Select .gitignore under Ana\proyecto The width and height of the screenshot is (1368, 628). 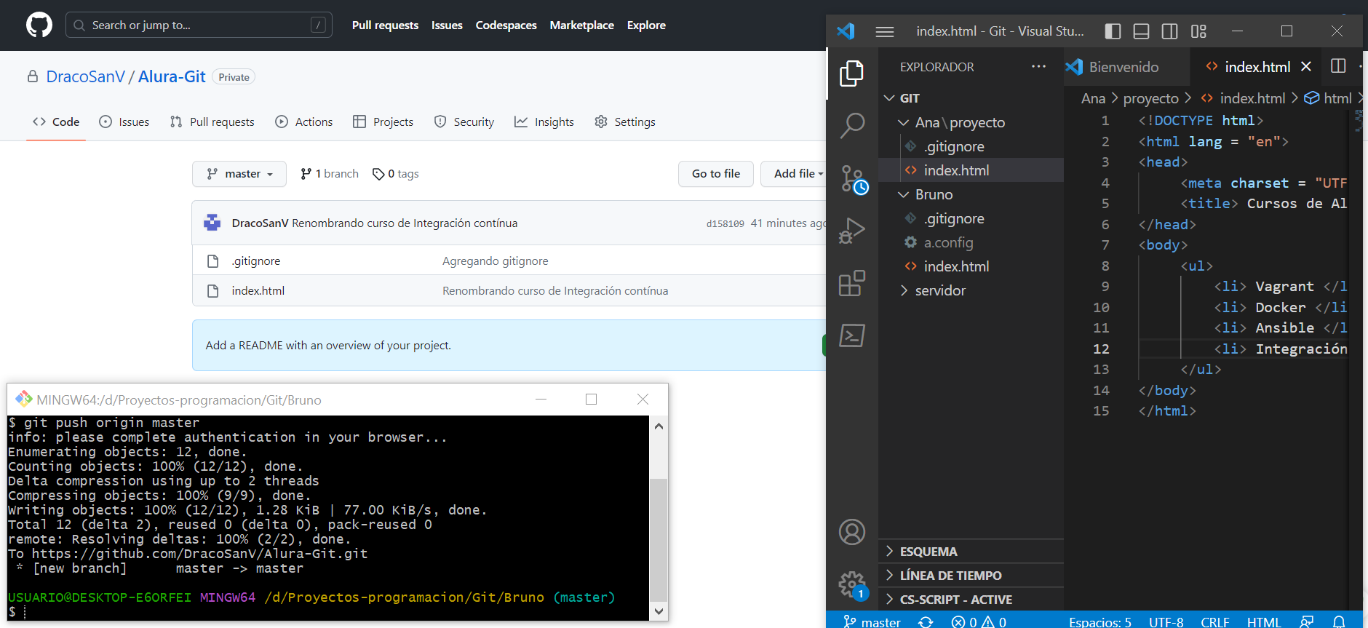coord(971,146)
